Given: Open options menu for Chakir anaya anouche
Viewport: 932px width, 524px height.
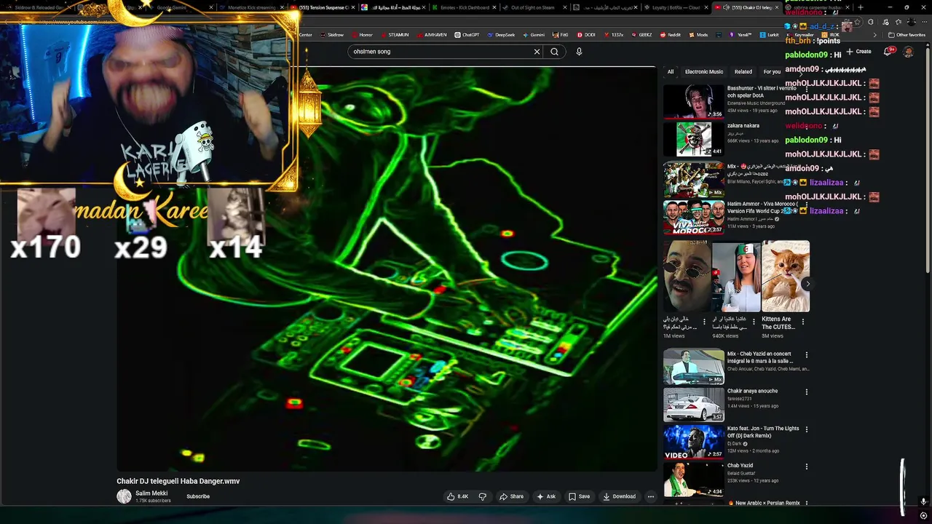Looking at the screenshot, I should [x=806, y=392].
